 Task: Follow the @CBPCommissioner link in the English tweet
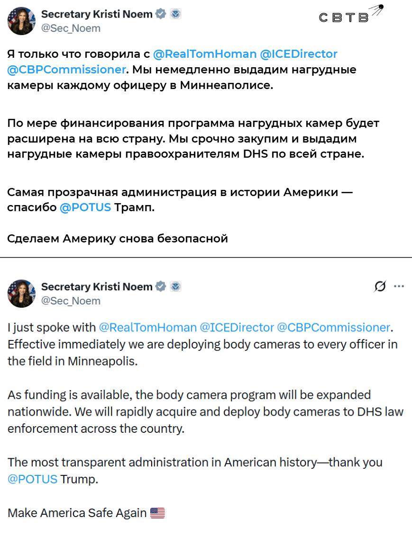pyautogui.click(x=333, y=327)
